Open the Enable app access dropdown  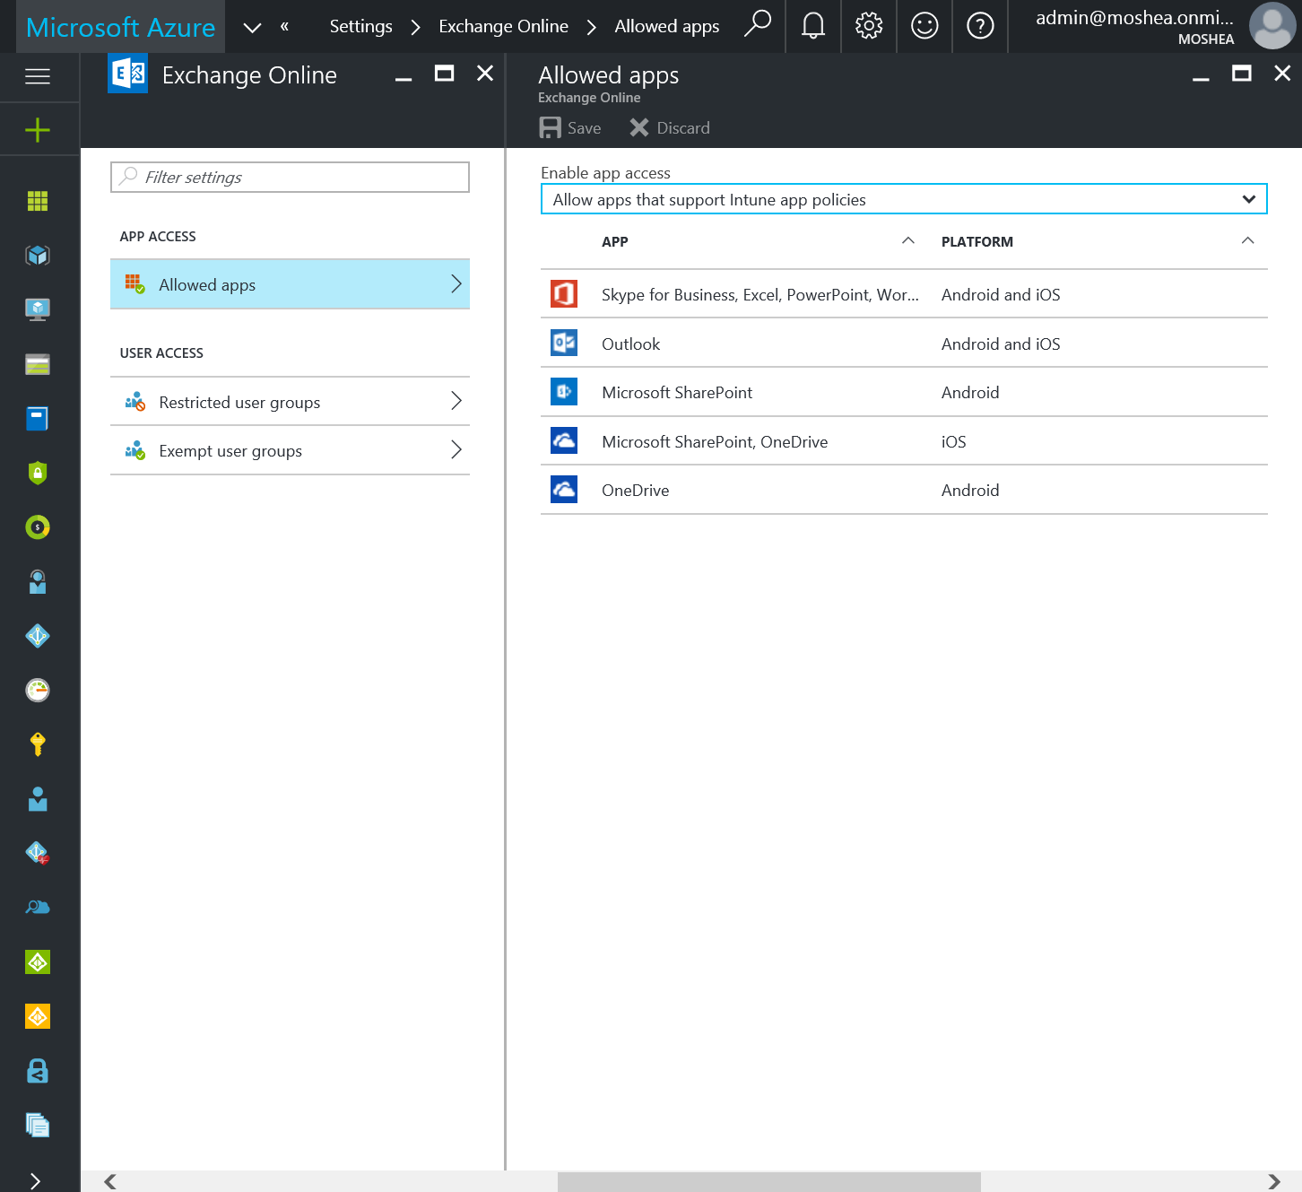(903, 199)
